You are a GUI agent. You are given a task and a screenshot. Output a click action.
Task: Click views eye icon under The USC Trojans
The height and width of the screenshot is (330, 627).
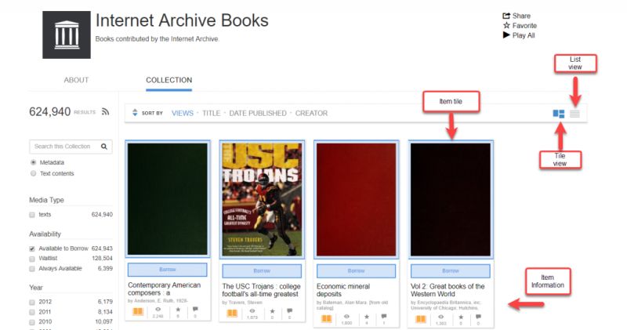point(252,311)
